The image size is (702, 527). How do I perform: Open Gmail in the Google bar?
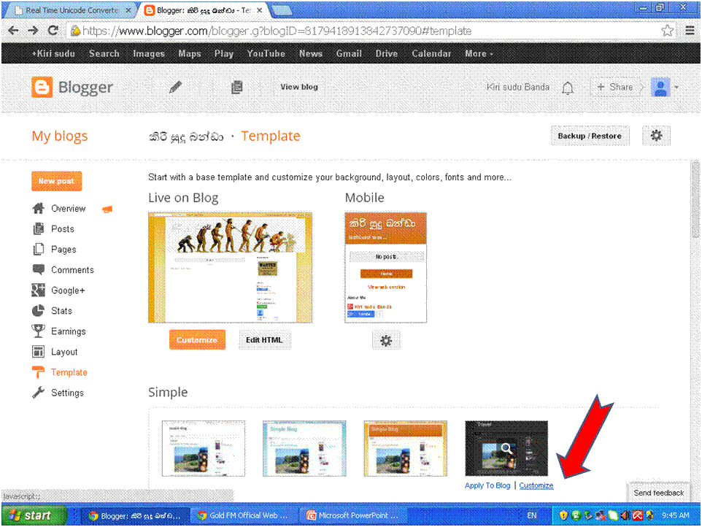[x=349, y=54]
